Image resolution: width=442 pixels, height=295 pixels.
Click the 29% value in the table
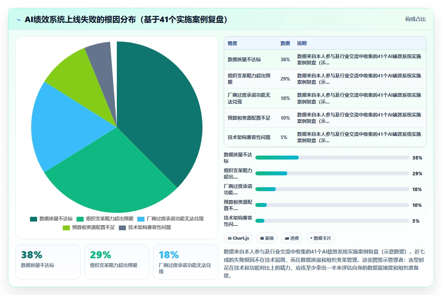(x=285, y=79)
